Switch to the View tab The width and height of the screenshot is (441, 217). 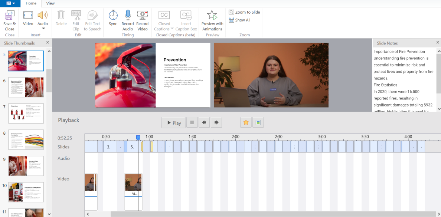50,3
